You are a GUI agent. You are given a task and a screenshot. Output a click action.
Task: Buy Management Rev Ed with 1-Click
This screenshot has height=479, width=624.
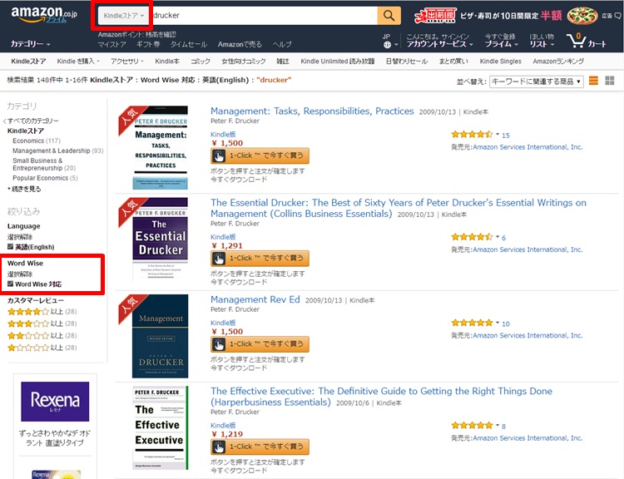pyautogui.click(x=260, y=343)
